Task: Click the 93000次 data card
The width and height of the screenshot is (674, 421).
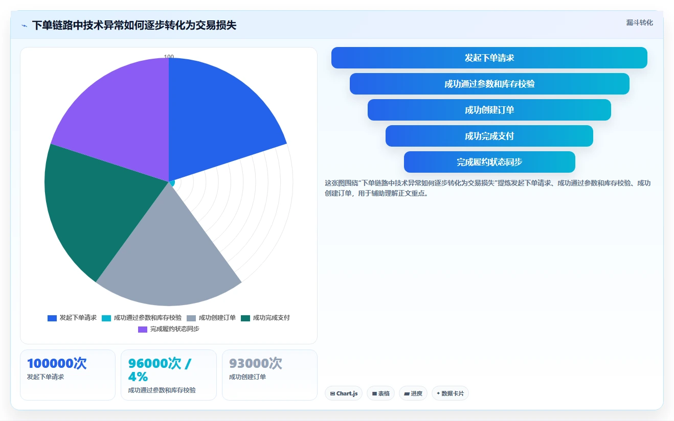Action: [x=269, y=375]
